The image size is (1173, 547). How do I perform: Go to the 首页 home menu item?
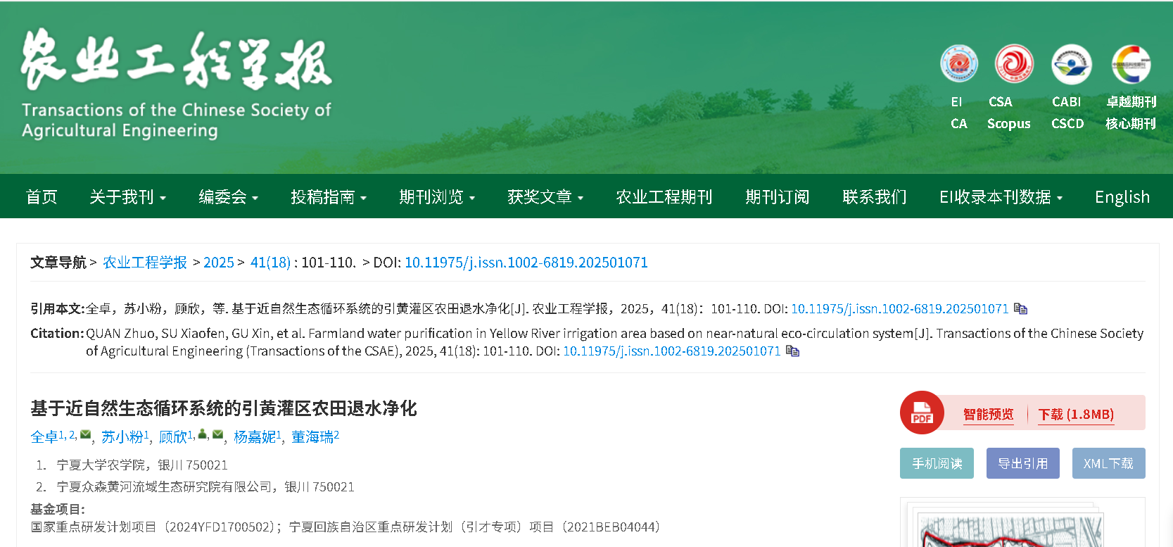(42, 197)
